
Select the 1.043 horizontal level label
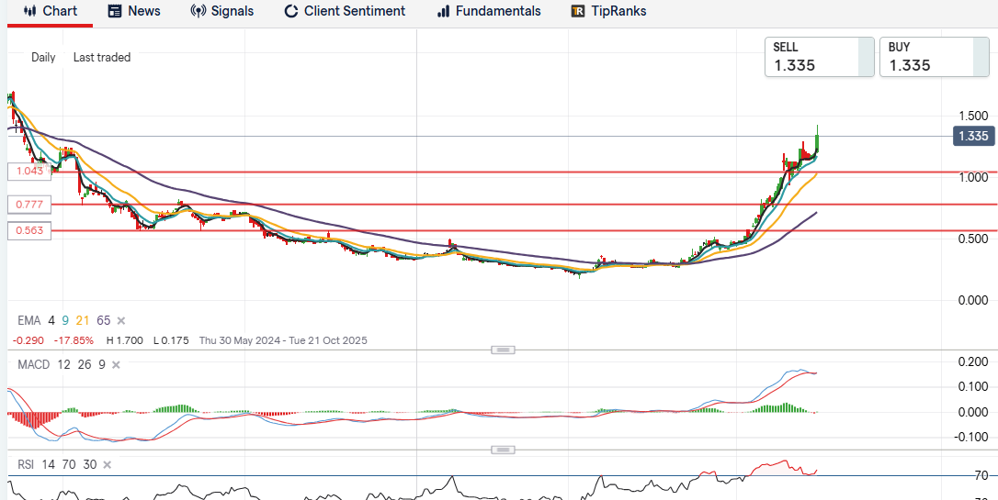pos(28,172)
